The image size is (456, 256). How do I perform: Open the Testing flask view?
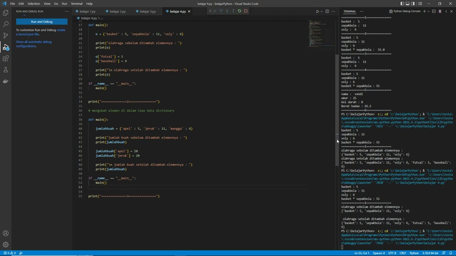pyautogui.click(x=6, y=70)
